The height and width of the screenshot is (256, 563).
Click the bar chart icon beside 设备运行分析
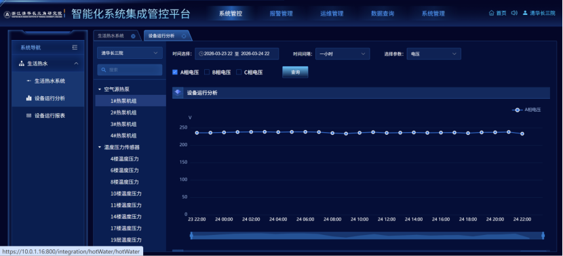28,98
